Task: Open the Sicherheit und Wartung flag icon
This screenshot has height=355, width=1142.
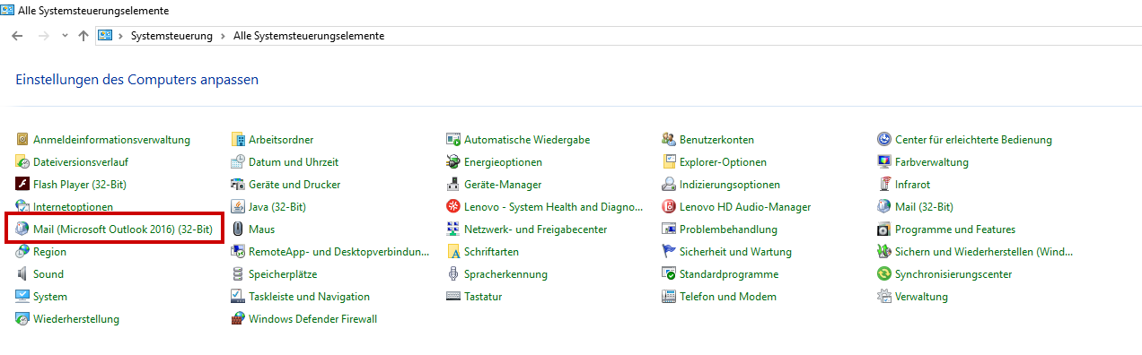Action: (x=669, y=252)
